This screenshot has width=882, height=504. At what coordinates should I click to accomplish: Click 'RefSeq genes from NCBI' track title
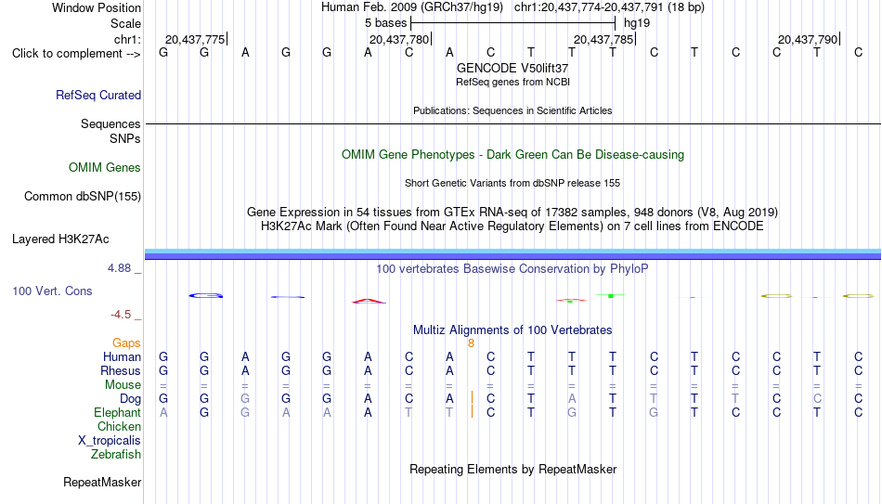pos(512,82)
